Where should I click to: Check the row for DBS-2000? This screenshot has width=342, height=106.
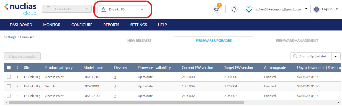click(x=9, y=86)
